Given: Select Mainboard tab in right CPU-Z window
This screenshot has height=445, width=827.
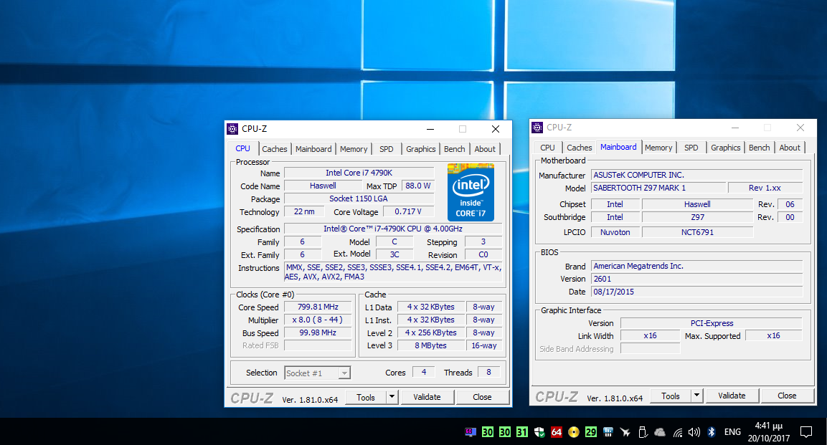Looking at the screenshot, I should pyautogui.click(x=618, y=147).
